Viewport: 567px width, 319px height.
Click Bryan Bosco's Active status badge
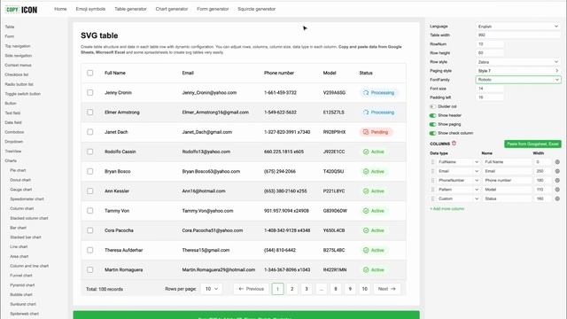(374, 171)
